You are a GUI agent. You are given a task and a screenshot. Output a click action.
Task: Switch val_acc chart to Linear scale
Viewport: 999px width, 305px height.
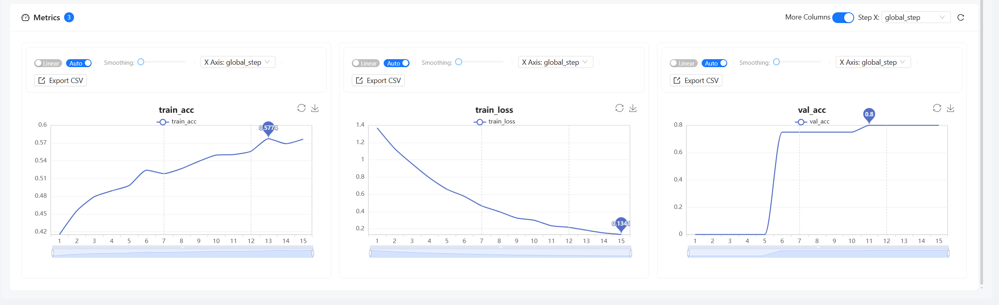683,63
